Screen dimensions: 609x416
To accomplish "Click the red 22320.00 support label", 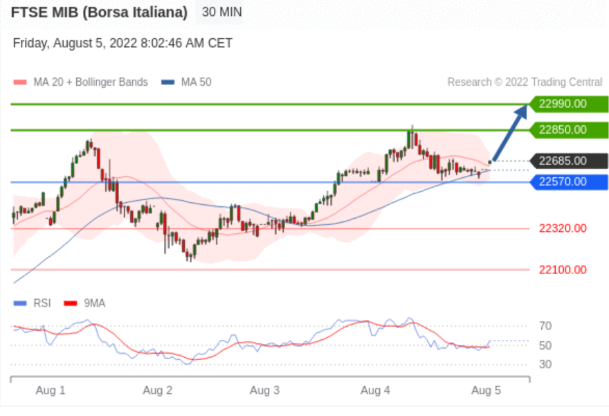I will pyautogui.click(x=563, y=228).
